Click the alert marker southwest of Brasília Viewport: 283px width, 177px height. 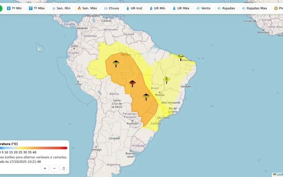coord(146,97)
